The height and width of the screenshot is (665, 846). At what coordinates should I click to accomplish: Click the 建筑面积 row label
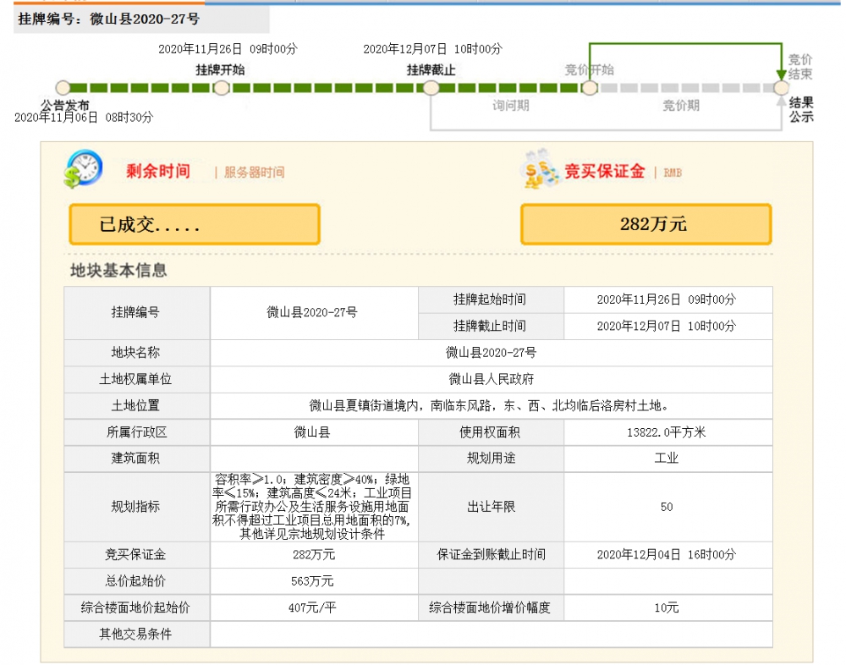[x=136, y=459]
